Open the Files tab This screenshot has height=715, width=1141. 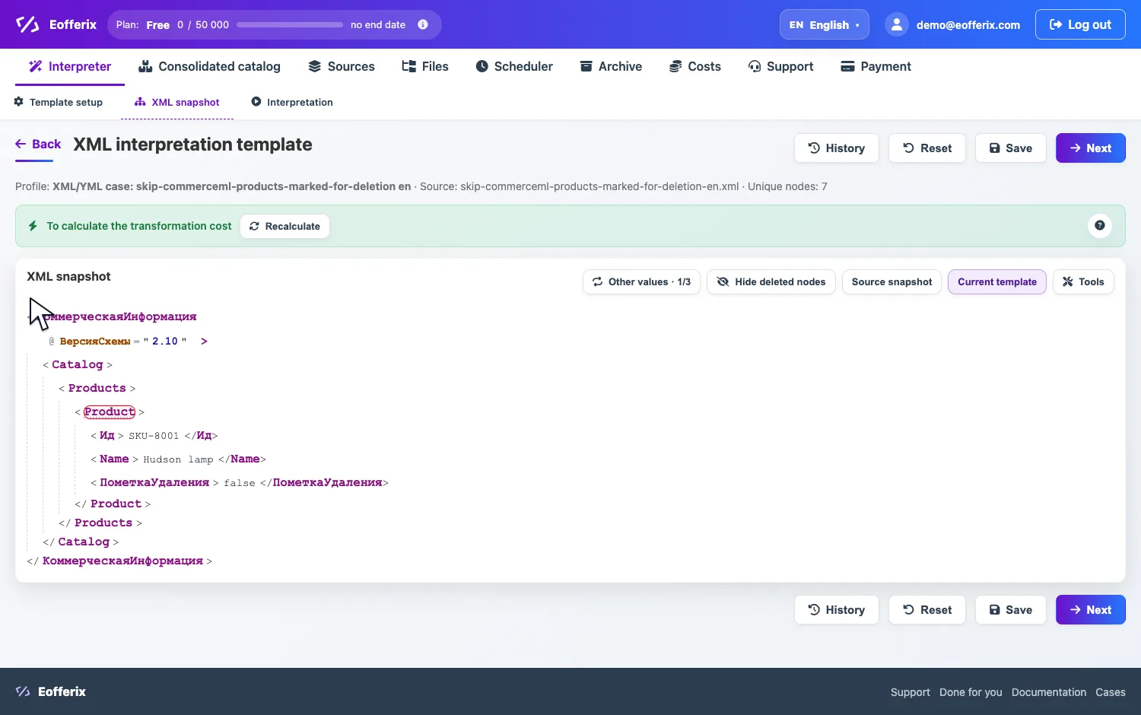[x=425, y=66]
